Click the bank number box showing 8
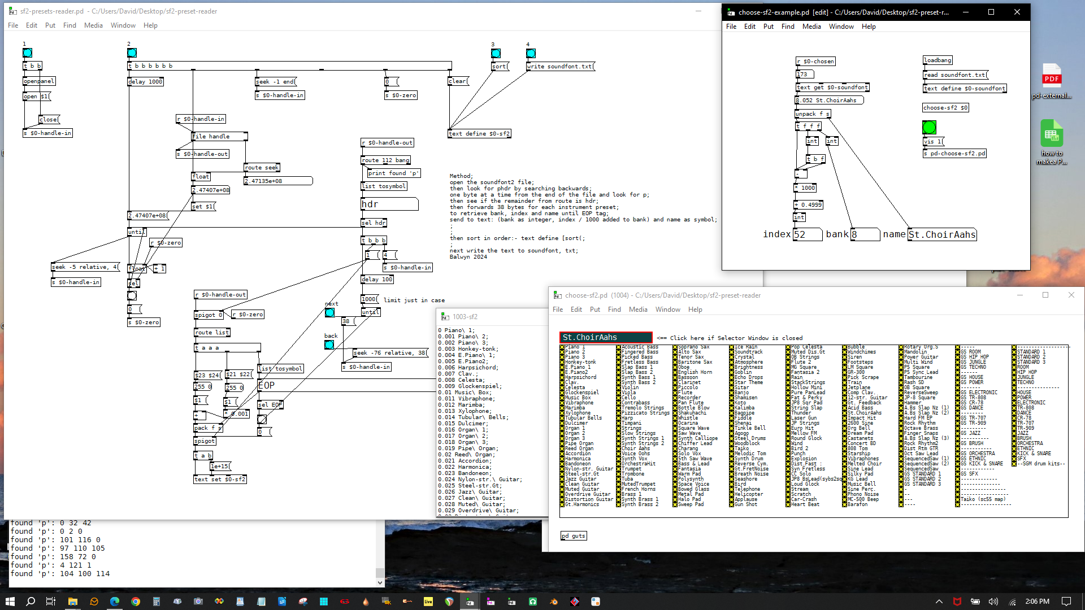1085x610 pixels. coord(865,234)
